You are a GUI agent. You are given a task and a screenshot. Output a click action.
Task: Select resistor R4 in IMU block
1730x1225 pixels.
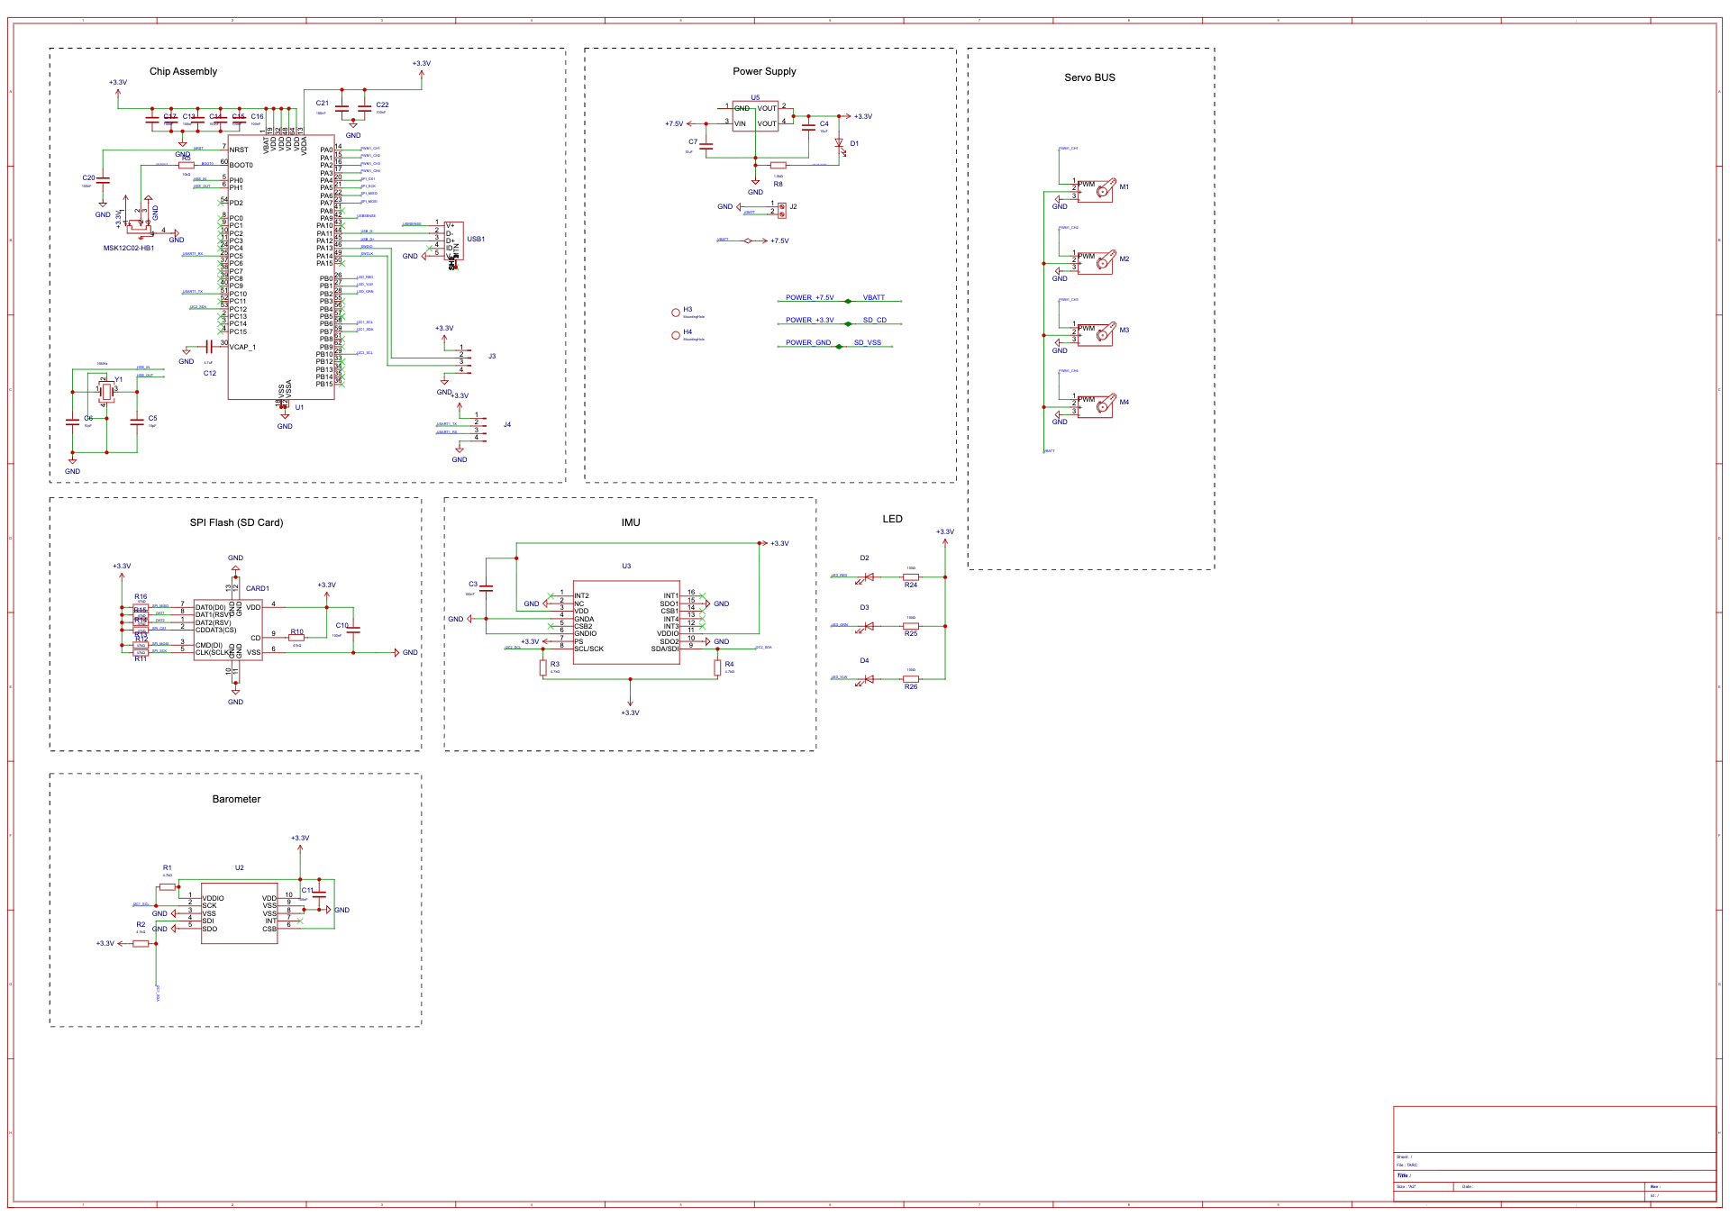point(718,667)
